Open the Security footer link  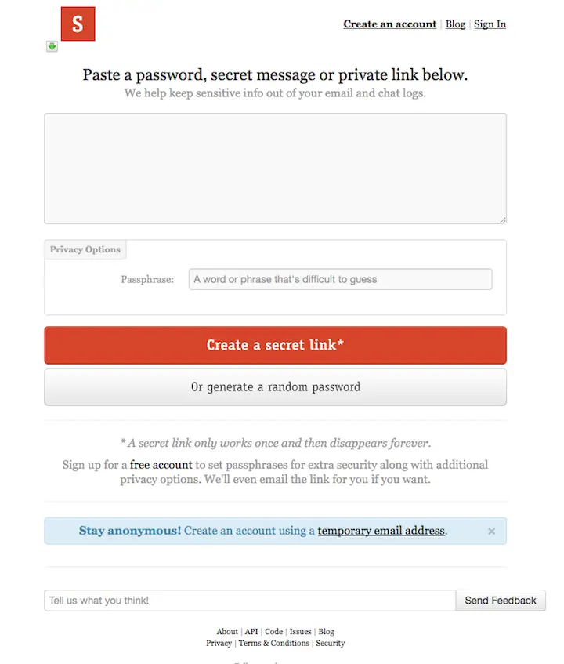click(330, 643)
